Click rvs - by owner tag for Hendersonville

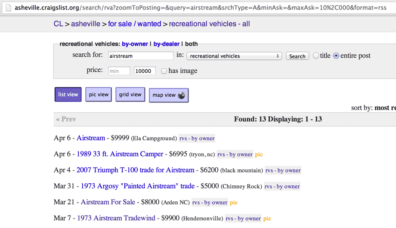pyautogui.click(x=243, y=219)
